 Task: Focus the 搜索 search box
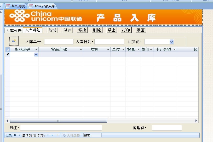(x=92, y=135)
